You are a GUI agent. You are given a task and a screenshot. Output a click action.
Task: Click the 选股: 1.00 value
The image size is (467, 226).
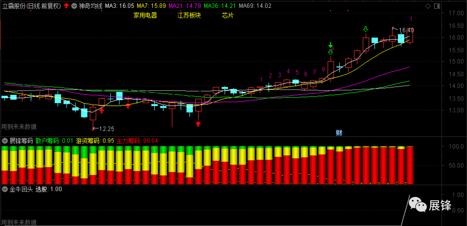point(49,189)
